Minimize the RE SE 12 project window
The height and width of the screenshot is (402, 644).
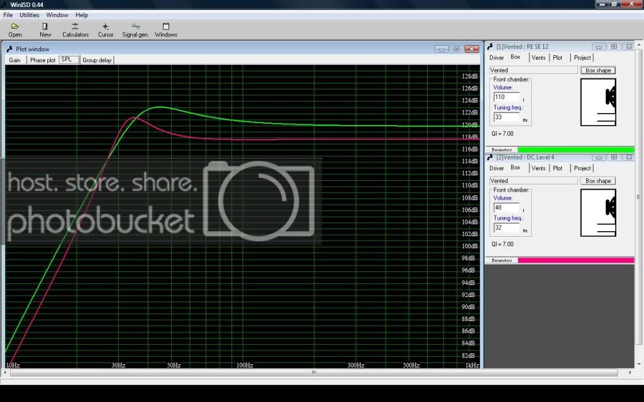(x=599, y=46)
